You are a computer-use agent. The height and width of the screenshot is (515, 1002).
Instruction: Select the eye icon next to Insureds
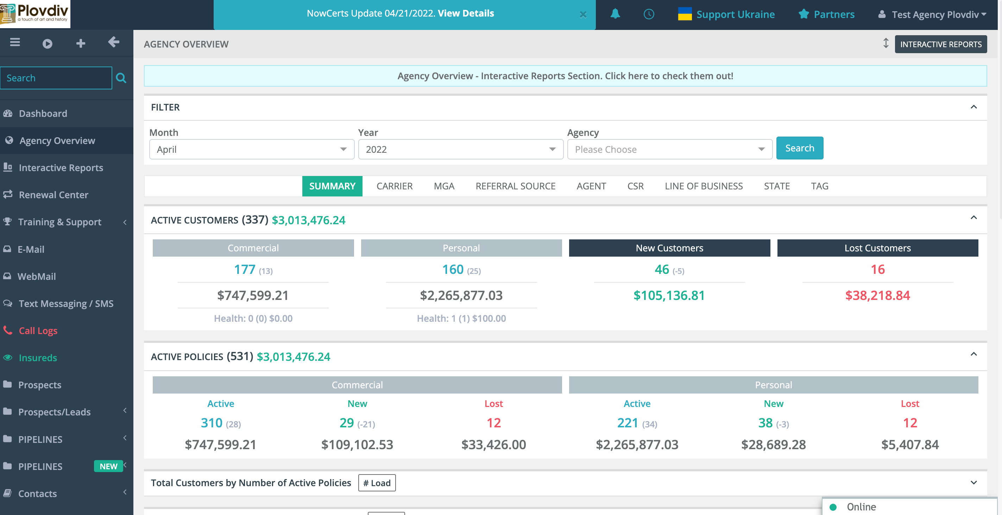(8, 357)
